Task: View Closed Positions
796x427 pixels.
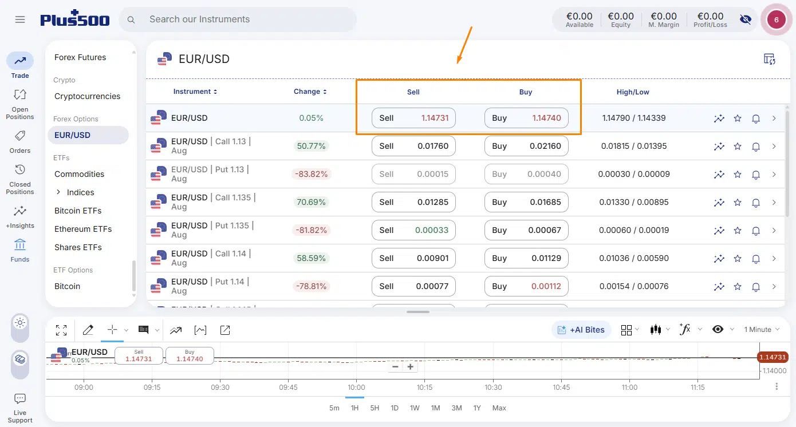Action: click(20, 179)
